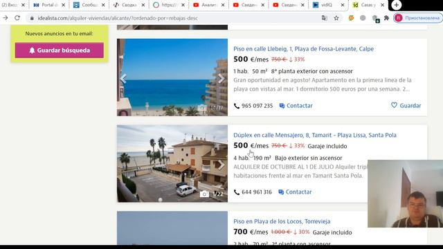
Task: Close the vidIQ tab
Action: 343,5
